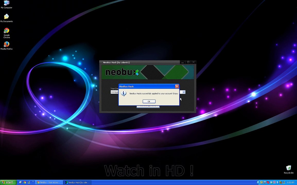Expand hidden quick launch items chevron
The image size is (297, 185).
(33, 181)
